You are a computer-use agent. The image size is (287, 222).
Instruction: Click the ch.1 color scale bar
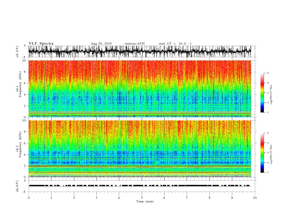pyautogui.click(x=262, y=93)
